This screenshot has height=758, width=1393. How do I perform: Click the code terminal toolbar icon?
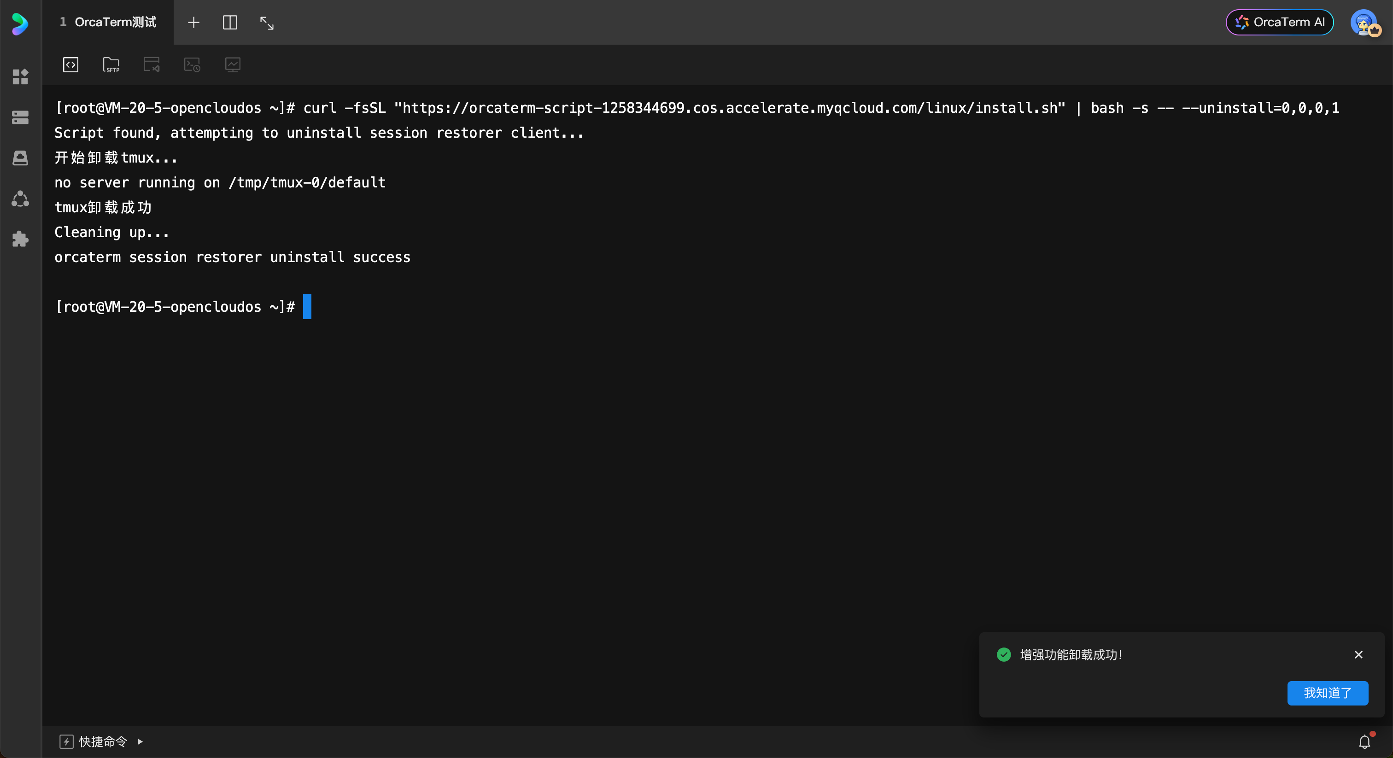70,65
